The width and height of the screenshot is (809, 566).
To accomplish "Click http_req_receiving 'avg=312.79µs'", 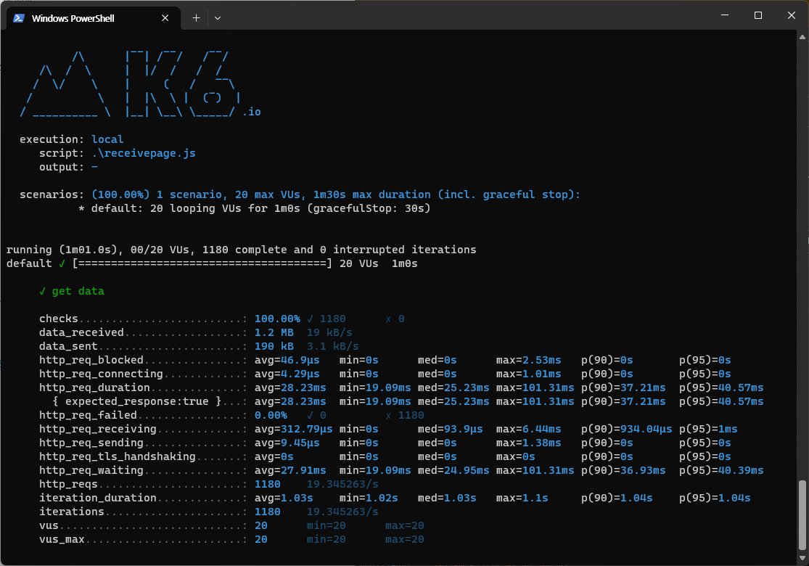I will (294, 430).
